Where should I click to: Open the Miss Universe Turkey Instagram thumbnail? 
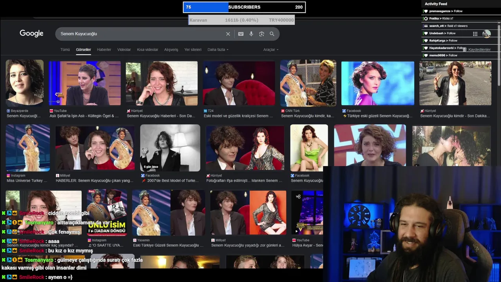click(x=28, y=148)
